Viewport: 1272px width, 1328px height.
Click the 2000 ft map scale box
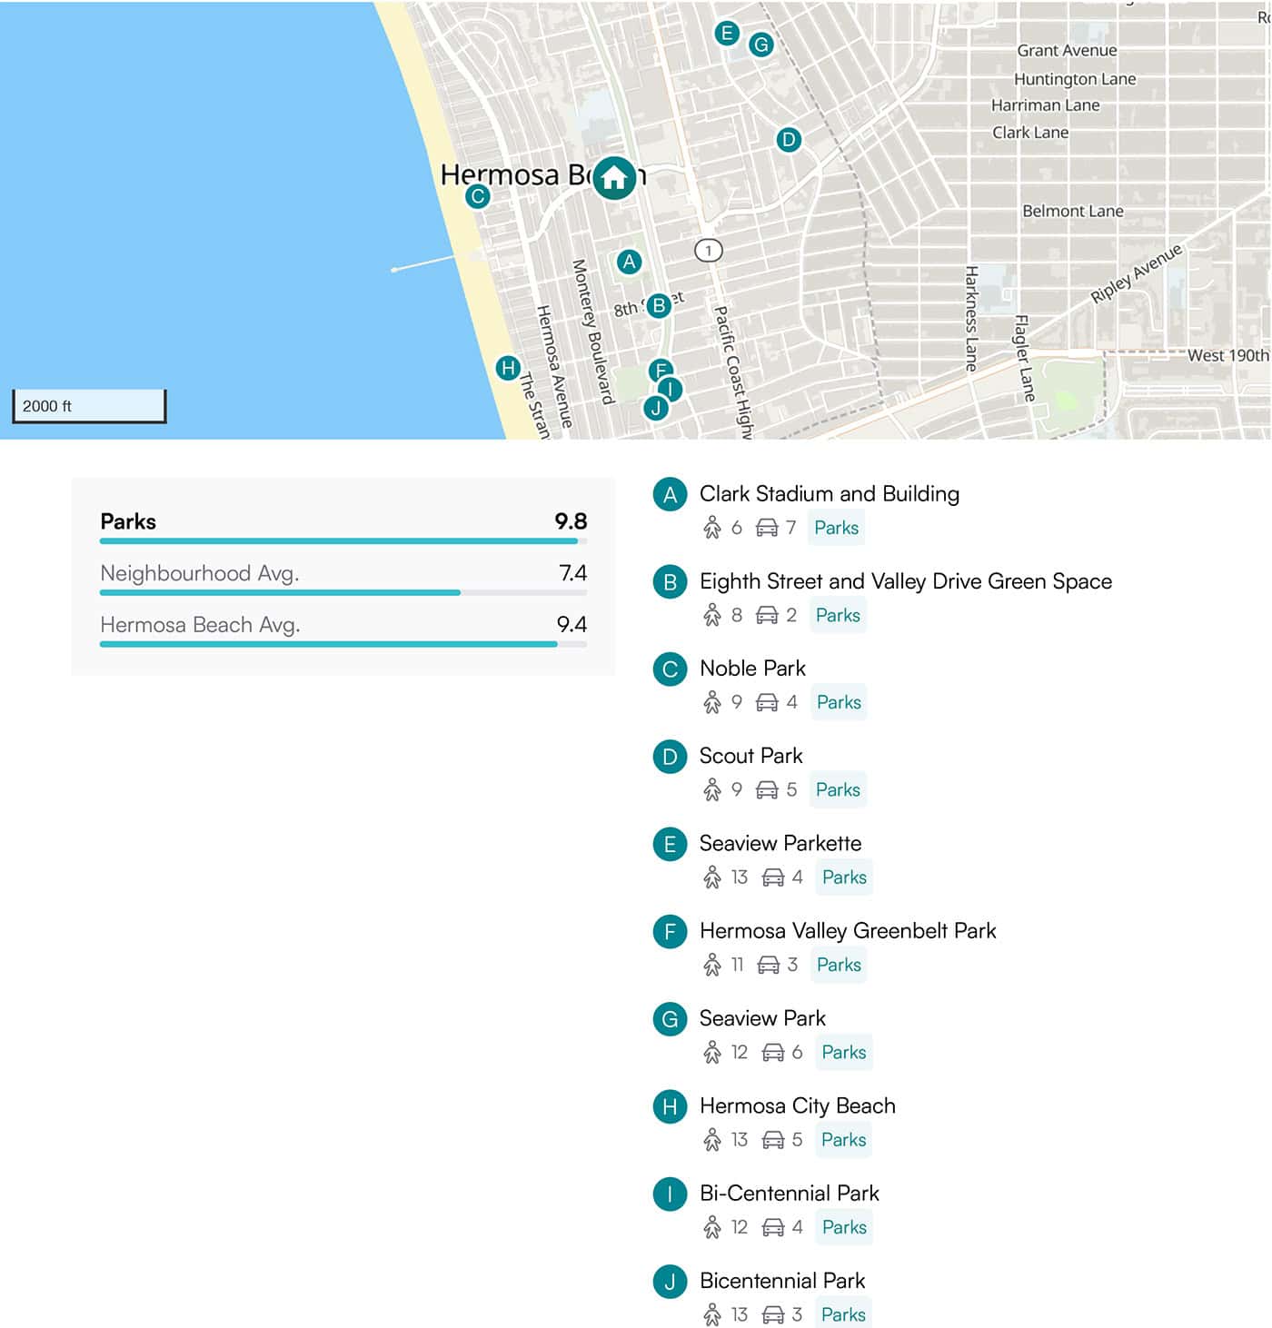click(89, 406)
